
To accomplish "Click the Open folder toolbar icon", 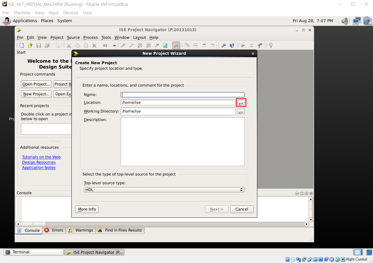I will pos(30,45).
